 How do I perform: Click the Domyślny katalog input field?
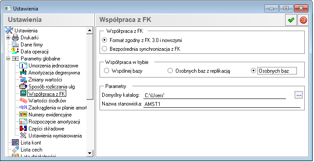coord(214,95)
